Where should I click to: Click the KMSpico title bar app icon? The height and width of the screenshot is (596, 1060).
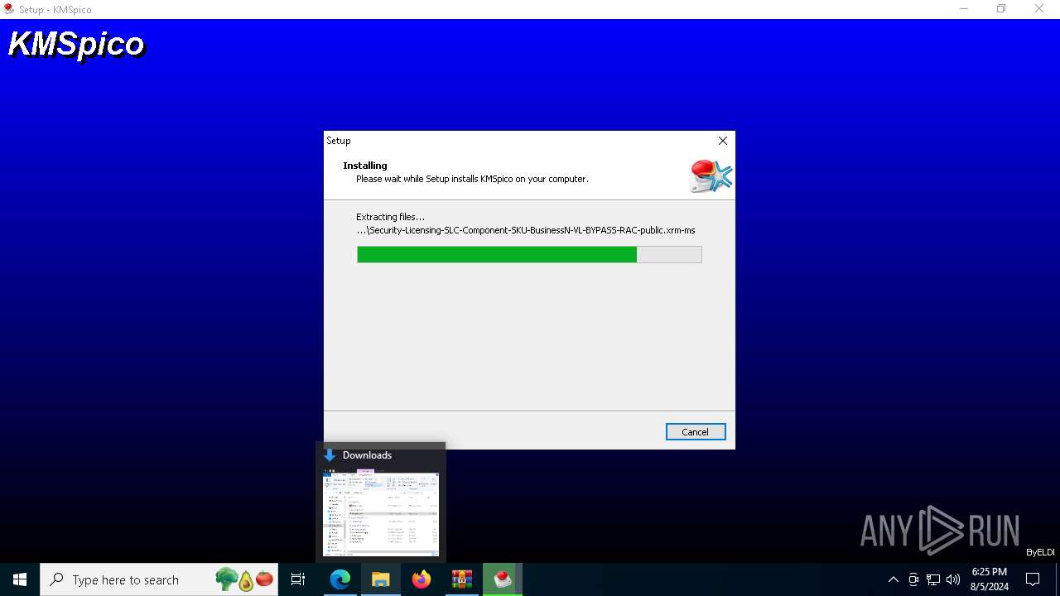tap(9, 9)
